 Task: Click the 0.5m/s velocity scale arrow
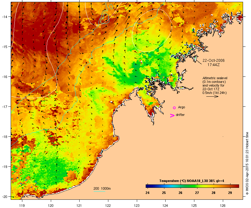pyautogui.click(x=212, y=96)
